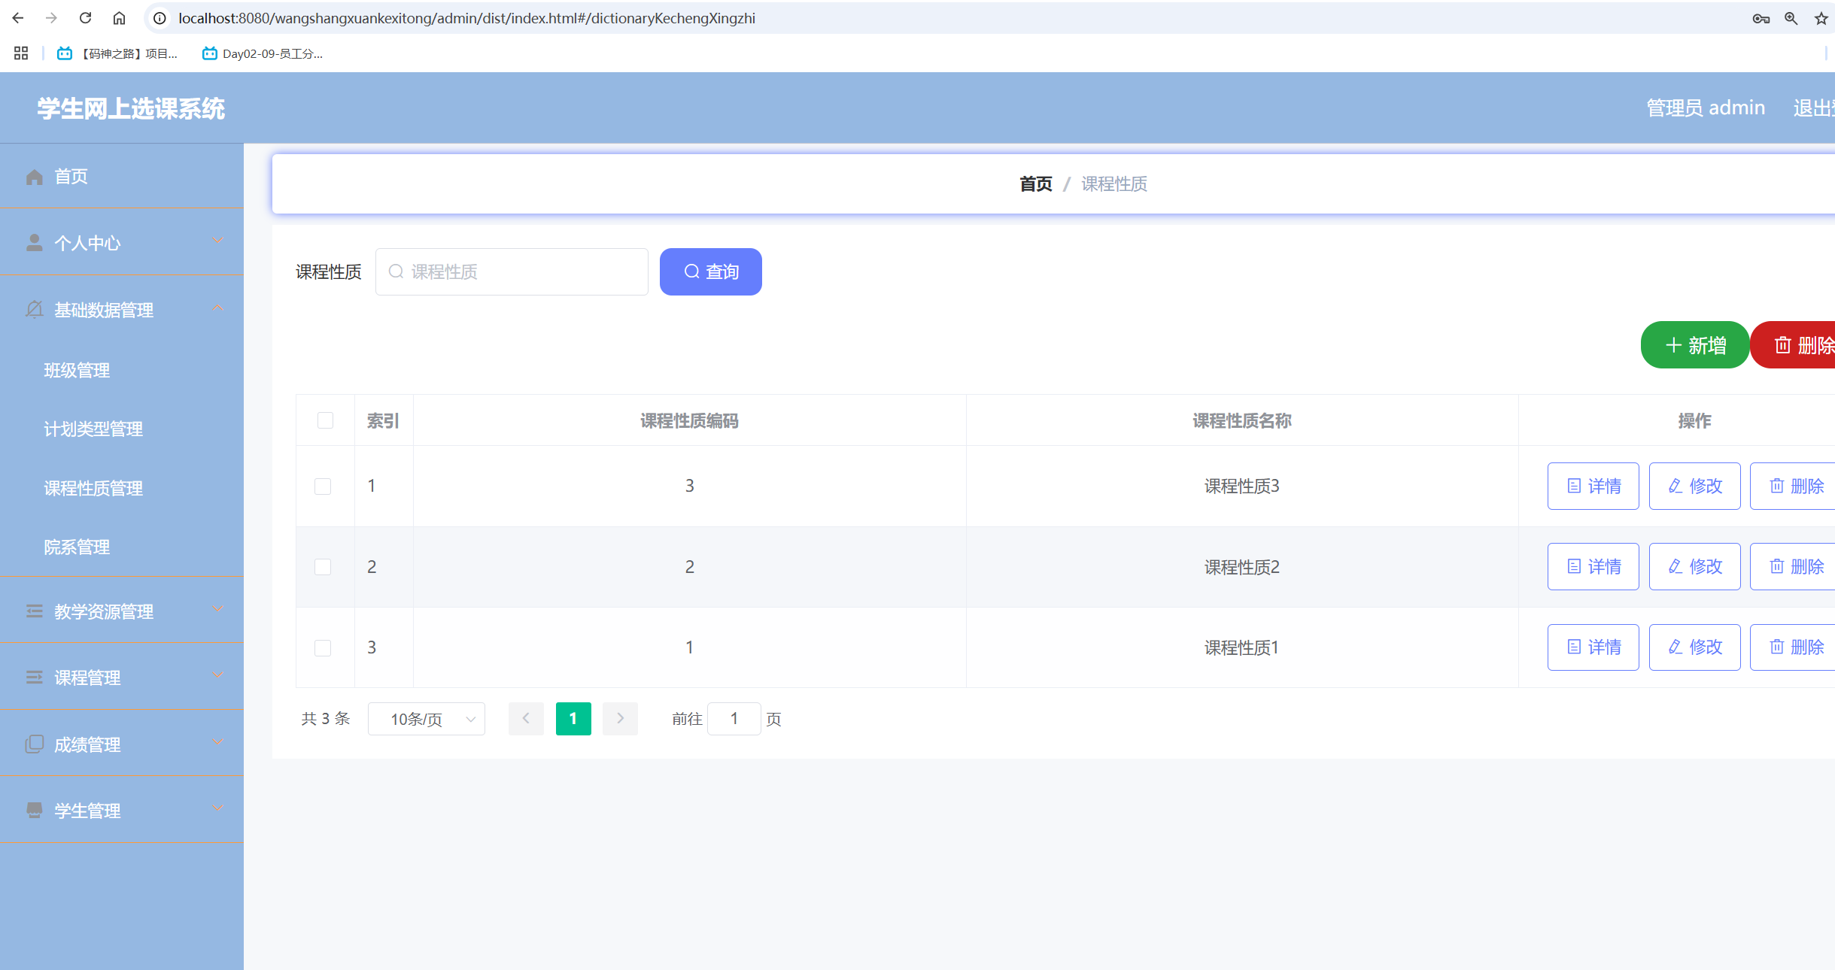
Task: Check the checkbox for row 课程性质3
Action: tap(323, 487)
